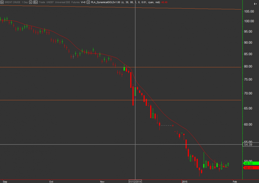The width and height of the screenshot is (259, 183).
Task: Click the 54.39 crosshair price label
Action: pyautogui.click(x=248, y=145)
